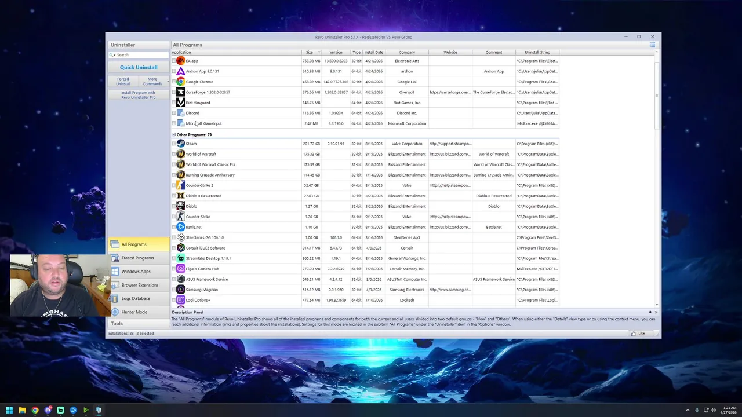Switch to the All Programs module
The height and width of the screenshot is (417, 742).
[139, 244]
